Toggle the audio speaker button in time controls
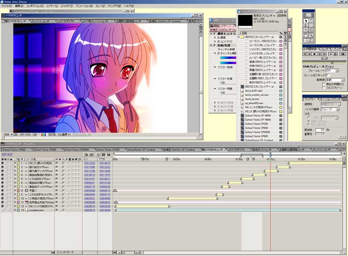This screenshot has height=256, width=348. pyautogui.click(x=331, y=54)
